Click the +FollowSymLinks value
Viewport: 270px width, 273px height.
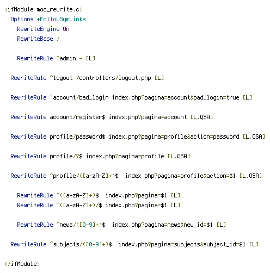coord(62,19)
